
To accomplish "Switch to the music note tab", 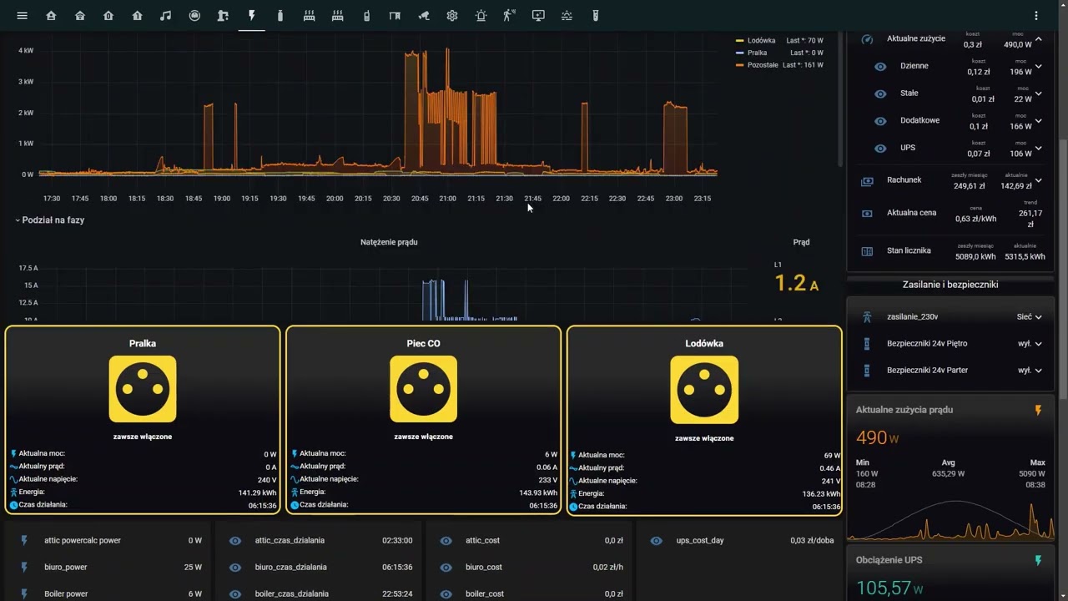I will tap(165, 16).
